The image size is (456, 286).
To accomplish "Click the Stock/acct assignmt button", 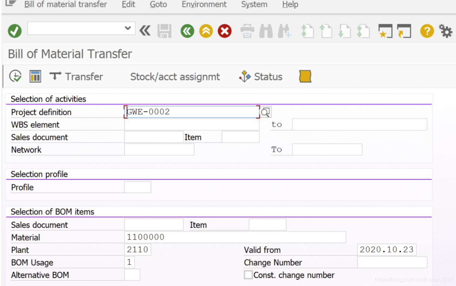I will pyautogui.click(x=175, y=77).
